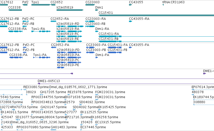Viewport: 214px width, 131px height.
Task: Click the CG33003-RA transcript label
Action: pos(96,19)
